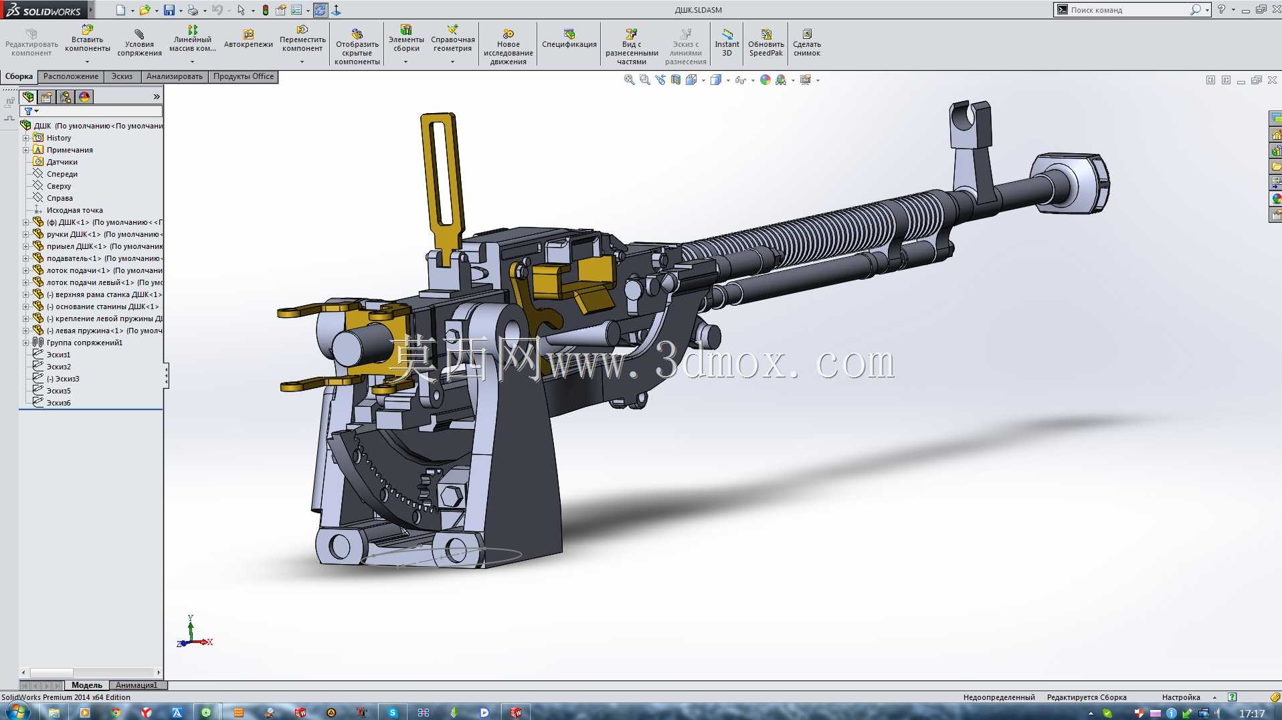Click the Display Style cube icon
The height and width of the screenshot is (720, 1282).
(x=716, y=80)
